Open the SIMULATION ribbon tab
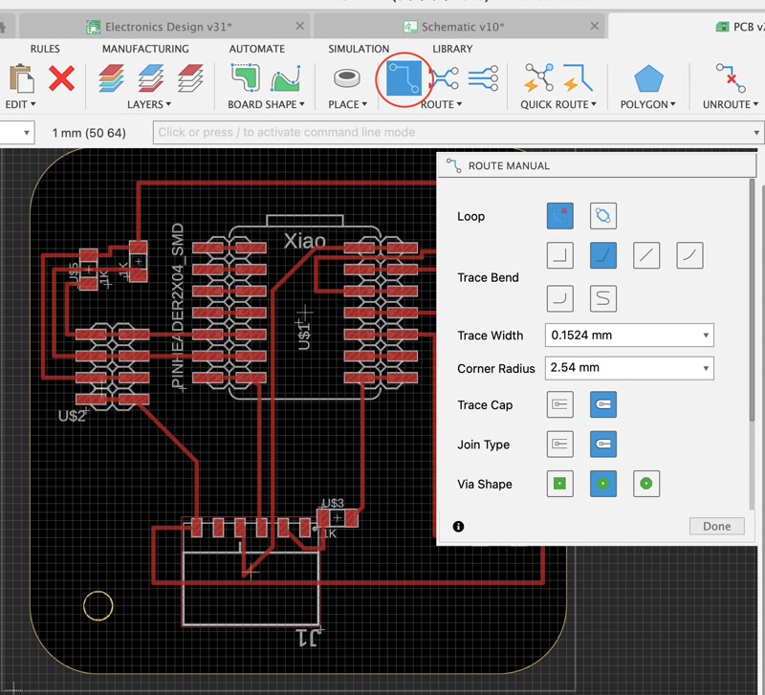The height and width of the screenshot is (695, 765). (359, 49)
